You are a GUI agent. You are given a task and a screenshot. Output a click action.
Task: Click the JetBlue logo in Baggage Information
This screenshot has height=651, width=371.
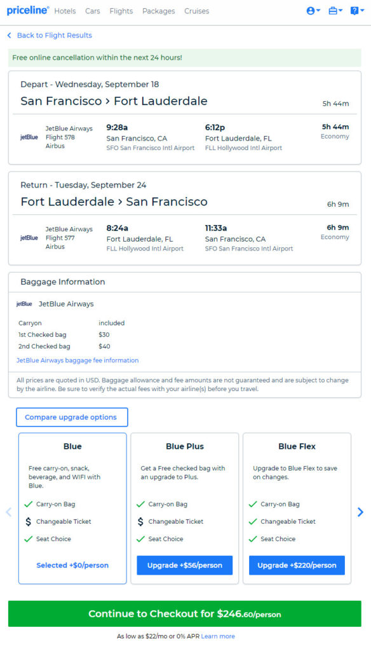(24, 304)
